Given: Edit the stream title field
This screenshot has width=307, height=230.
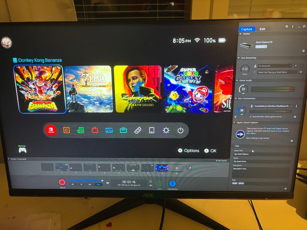Looking at the screenshot, I should (x=277, y=72).
